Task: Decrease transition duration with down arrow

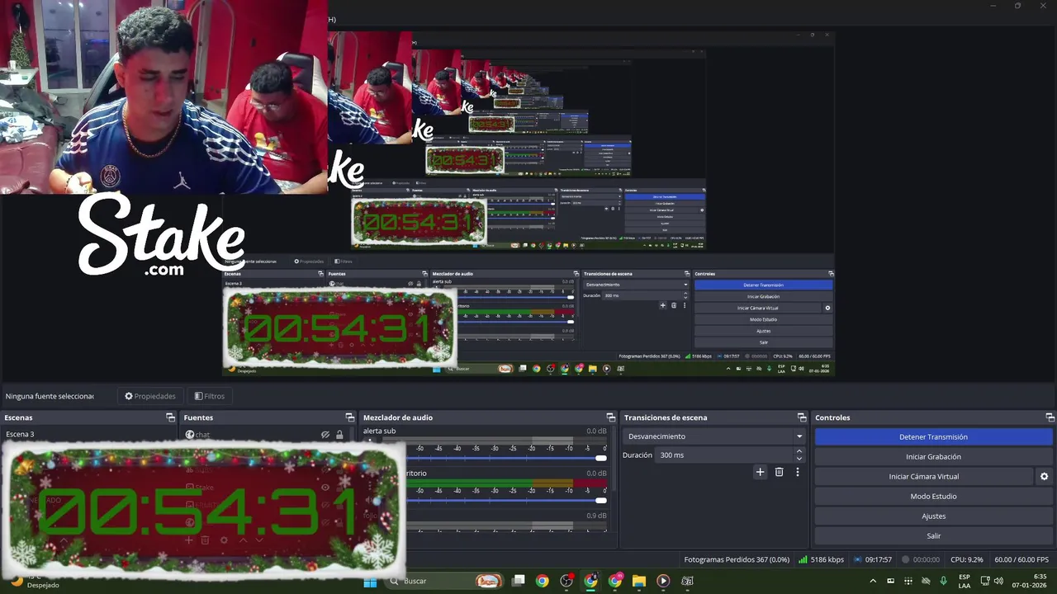Action: click(799, 459)
